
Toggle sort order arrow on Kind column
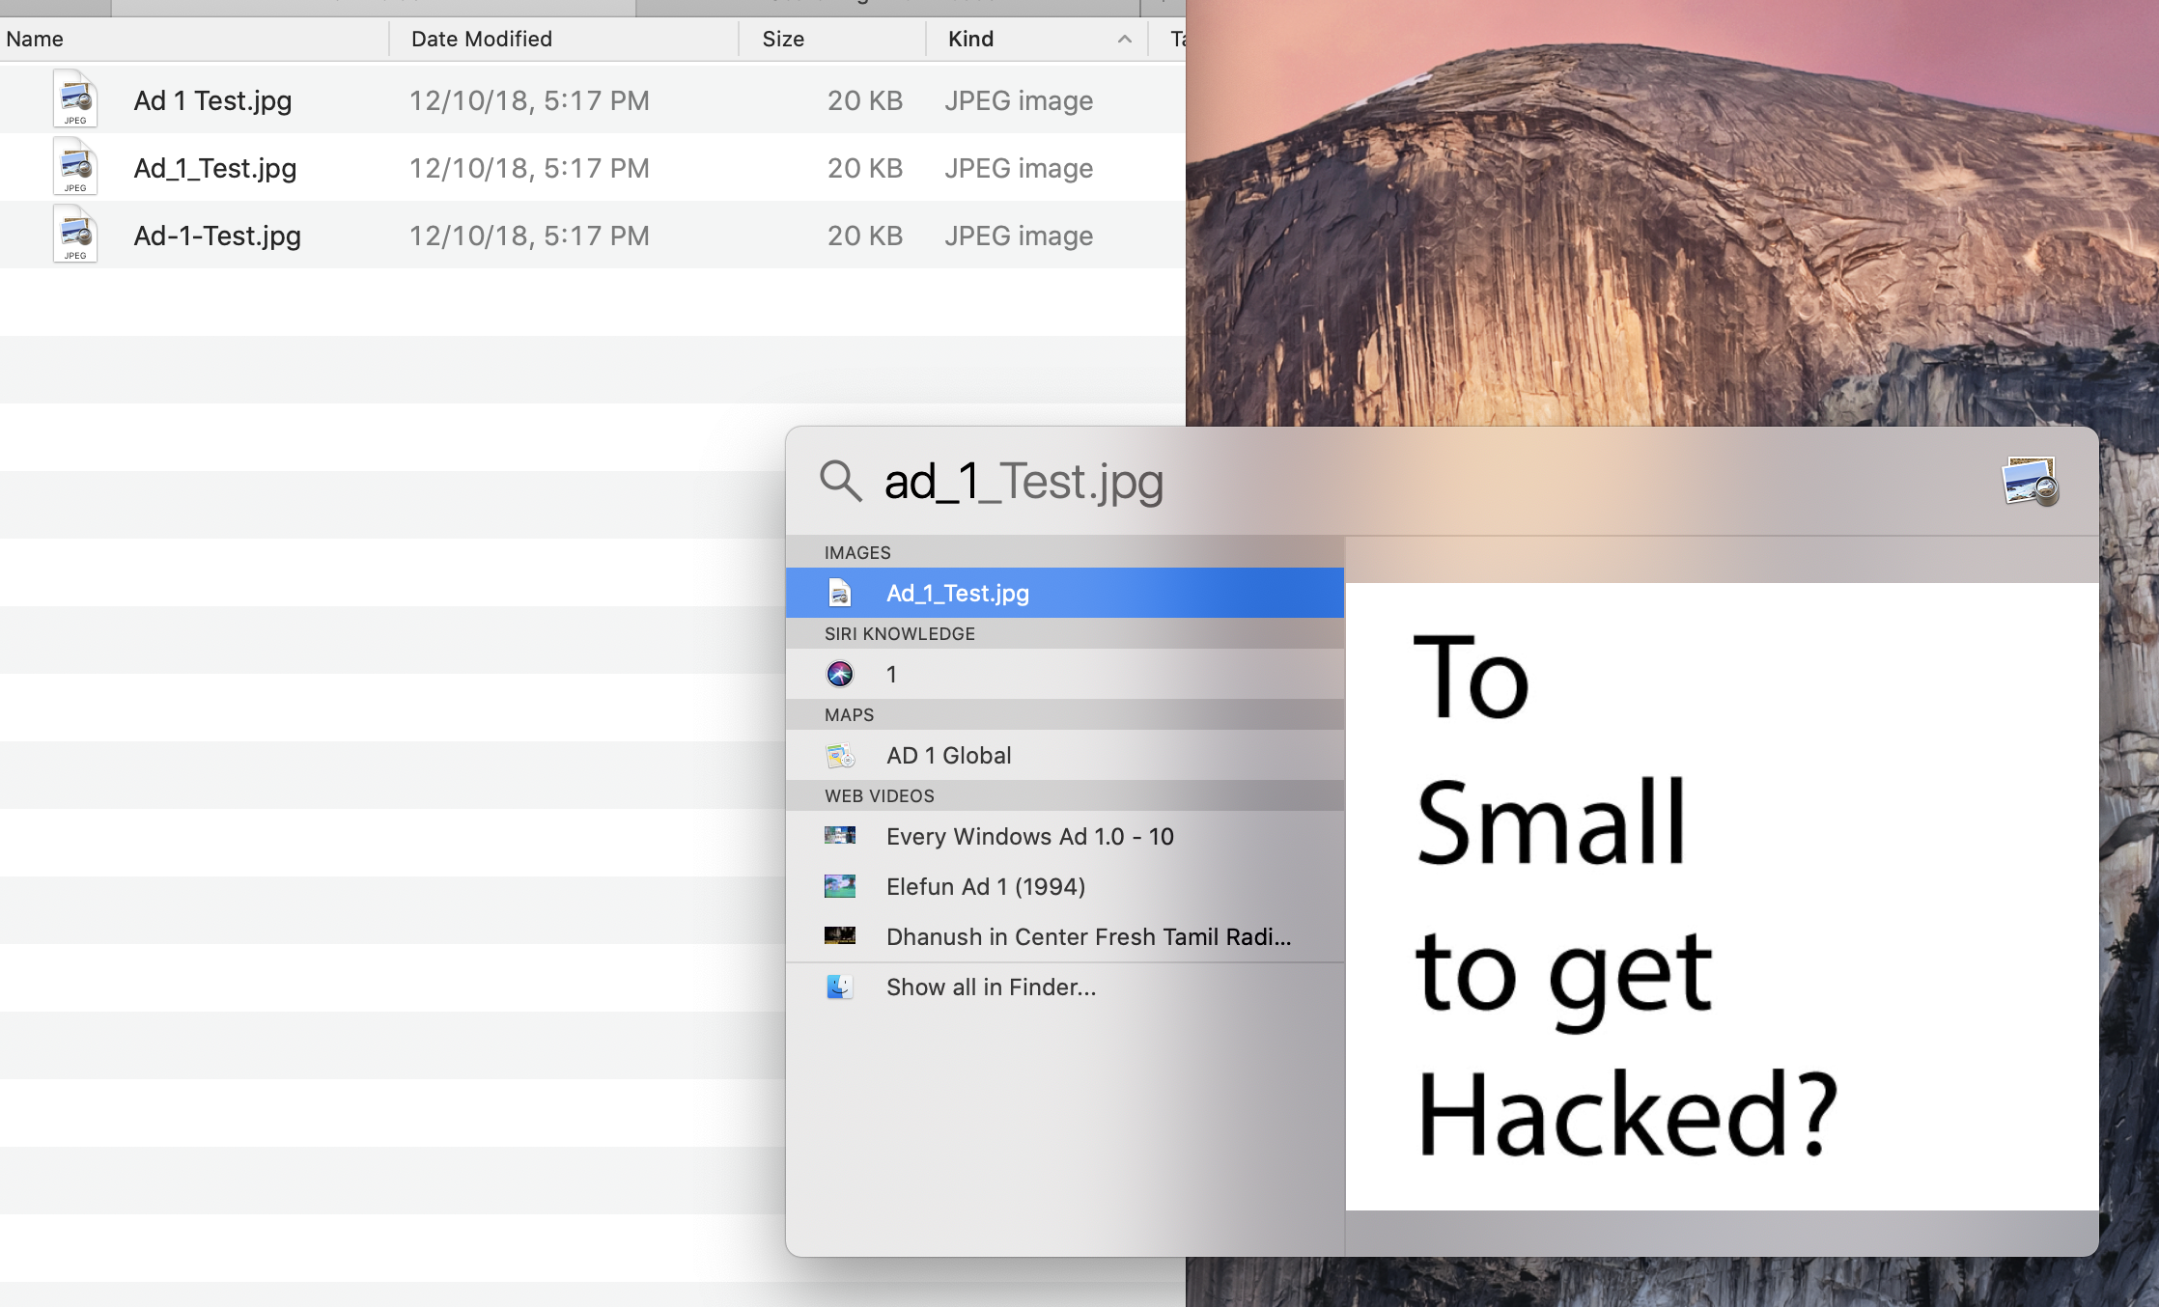(x=1124, y=39)
